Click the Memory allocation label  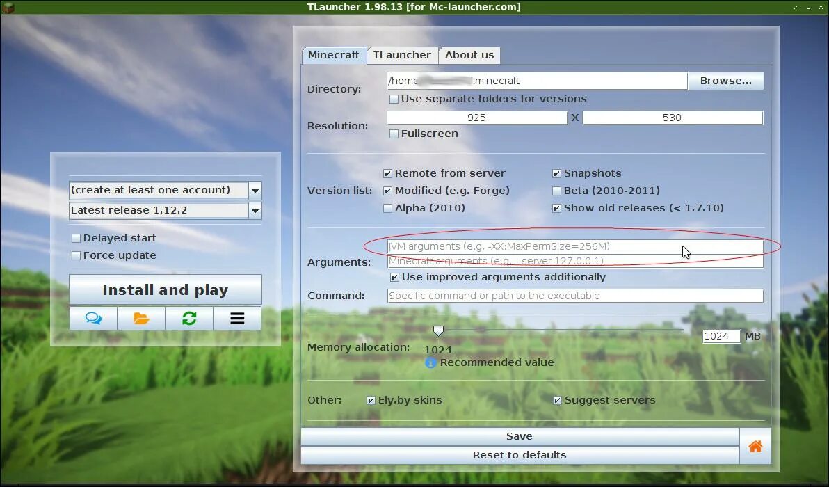coord(358,347)
